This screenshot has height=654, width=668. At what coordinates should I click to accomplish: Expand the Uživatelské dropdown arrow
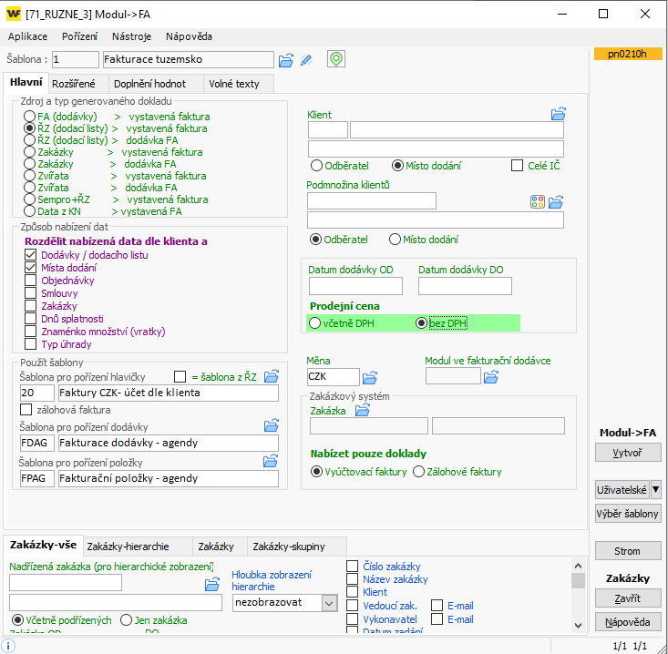pos(656,489)
